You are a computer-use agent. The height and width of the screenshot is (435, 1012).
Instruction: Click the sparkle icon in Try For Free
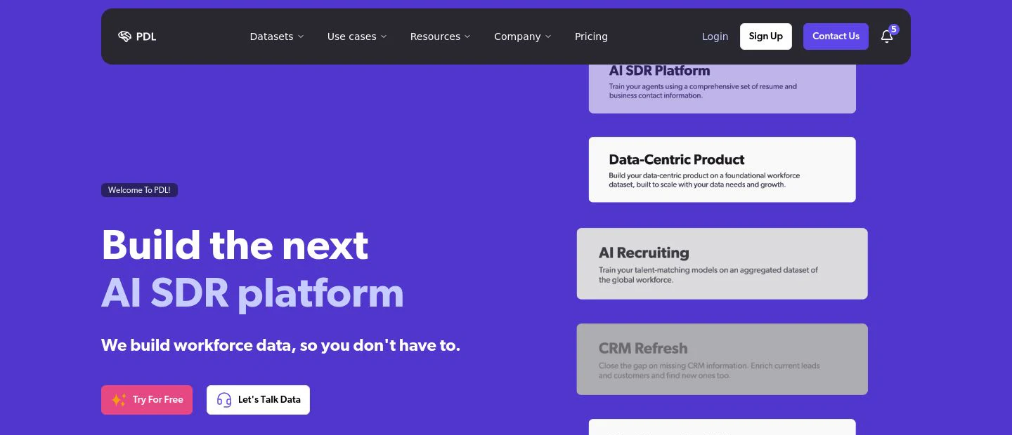[x=119, y=400]
